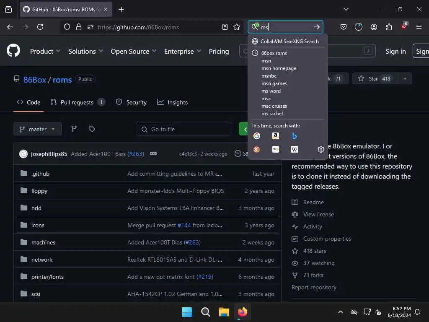The width and height of the screenshot is (429, 322).
Task: Reload the current page
Action: (40, 27)
